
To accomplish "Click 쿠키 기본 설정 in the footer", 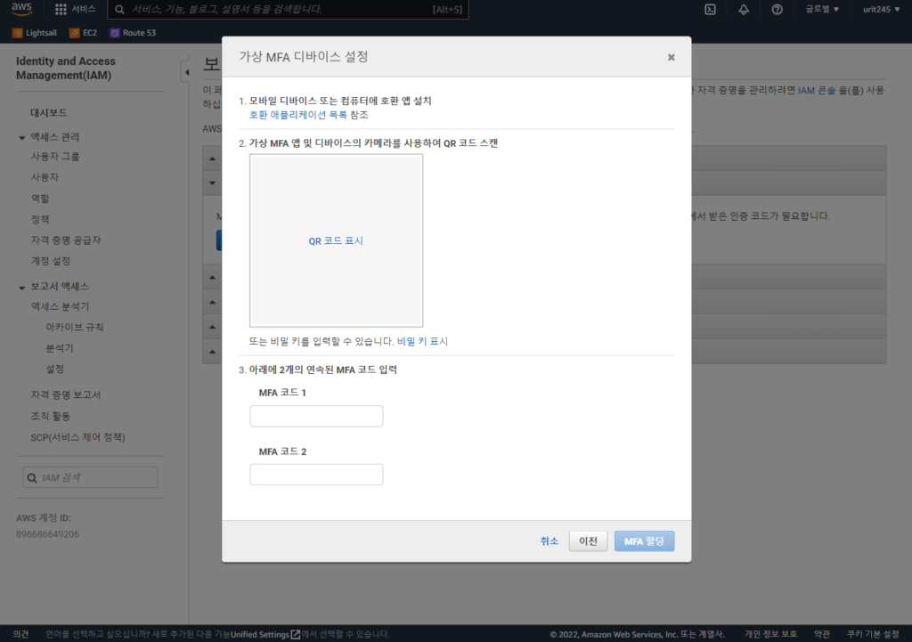I will (x=873, y=634).
